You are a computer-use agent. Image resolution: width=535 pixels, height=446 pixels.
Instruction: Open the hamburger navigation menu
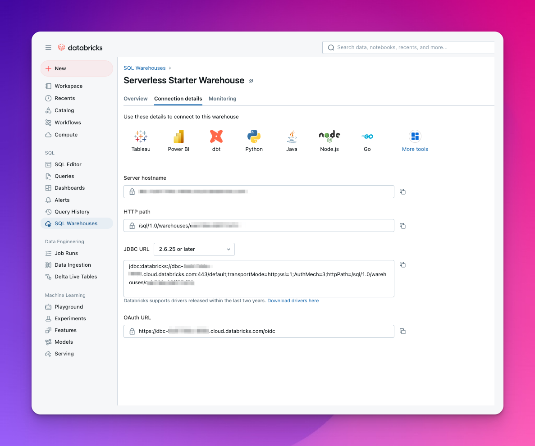point(48,47)
